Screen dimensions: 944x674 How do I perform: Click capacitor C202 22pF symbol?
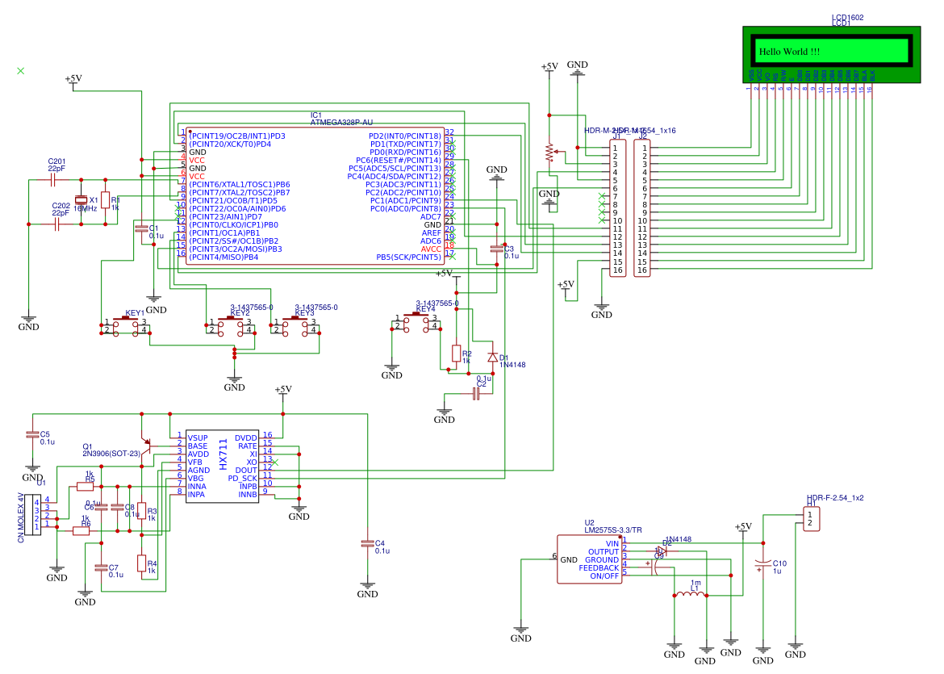click(x=56, y=224)
